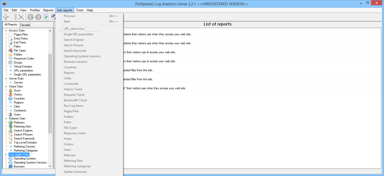Open the View menu
This screenshot has width=384, height=176.
point(23,10)
